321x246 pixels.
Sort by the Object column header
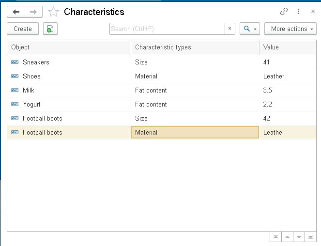pyautogui.click(x=69, y=47)
